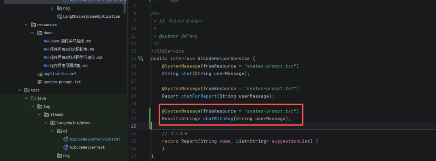Image resolution: width=436 pixels, height=161 pixels.
Task: Click the AiCodeHelperServiceTest class icon
Action: [66, 139]
